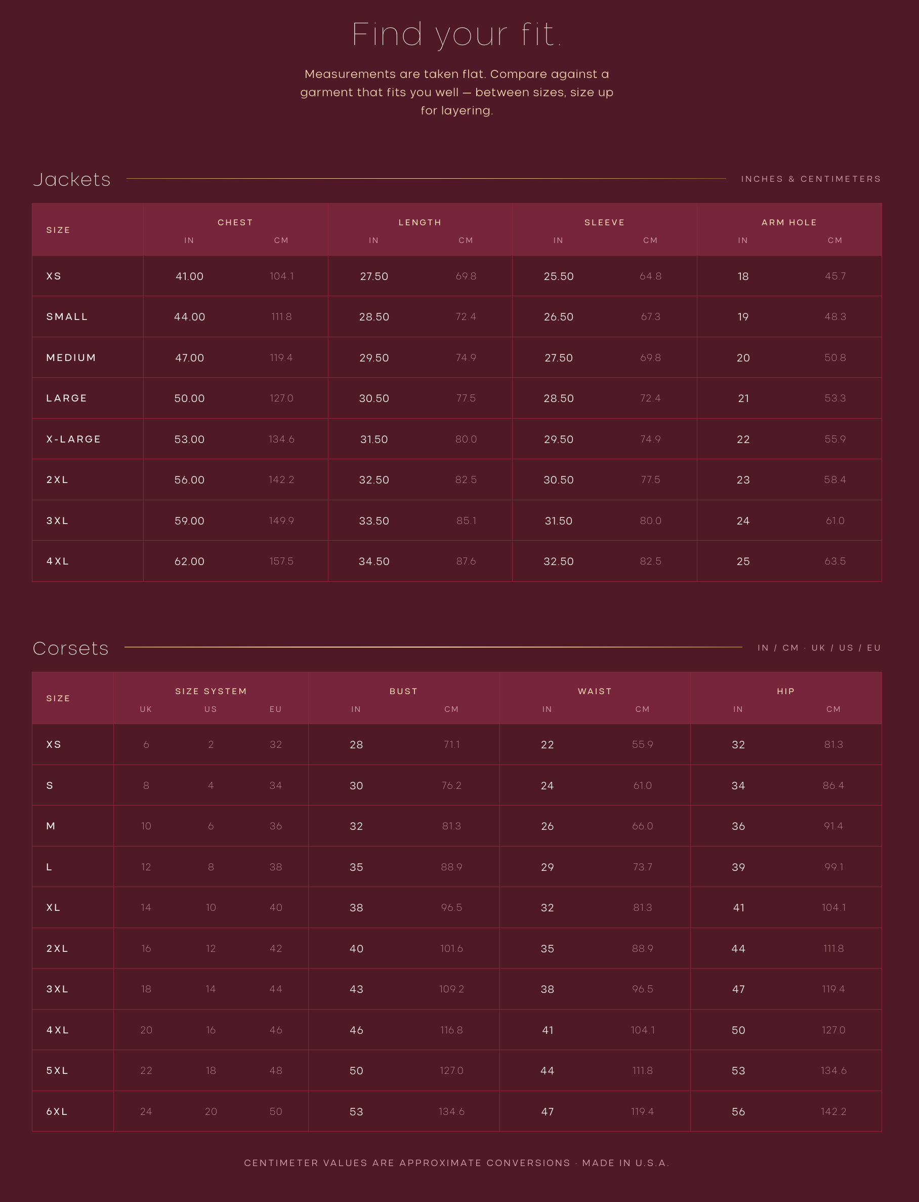919x1202 pixels.
Task: Click the footer 'CENTIMETER VALUES ARE APPROXIMATE CONVERSIONS' note
Action: 407,1163
